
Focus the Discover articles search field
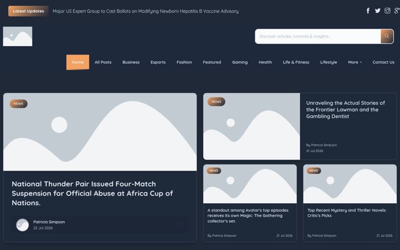pos(318,36)
